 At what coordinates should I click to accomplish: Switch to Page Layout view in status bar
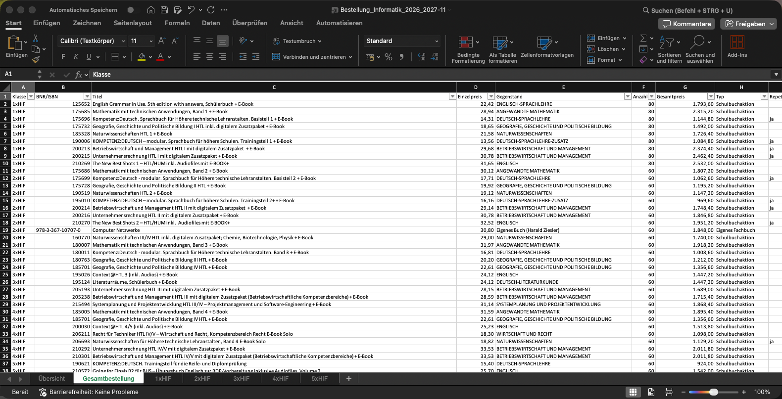[651, 392]
